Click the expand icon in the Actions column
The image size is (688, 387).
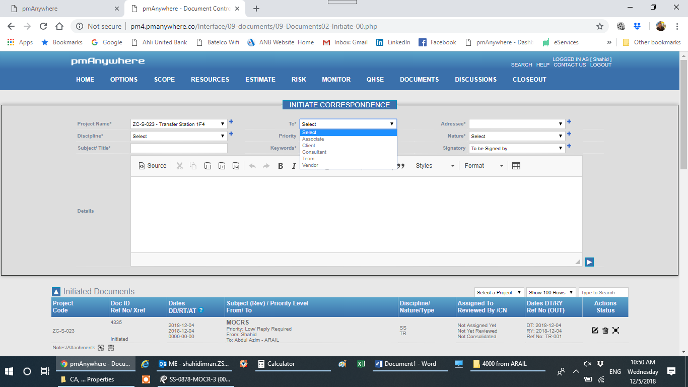tap(615, 331)
